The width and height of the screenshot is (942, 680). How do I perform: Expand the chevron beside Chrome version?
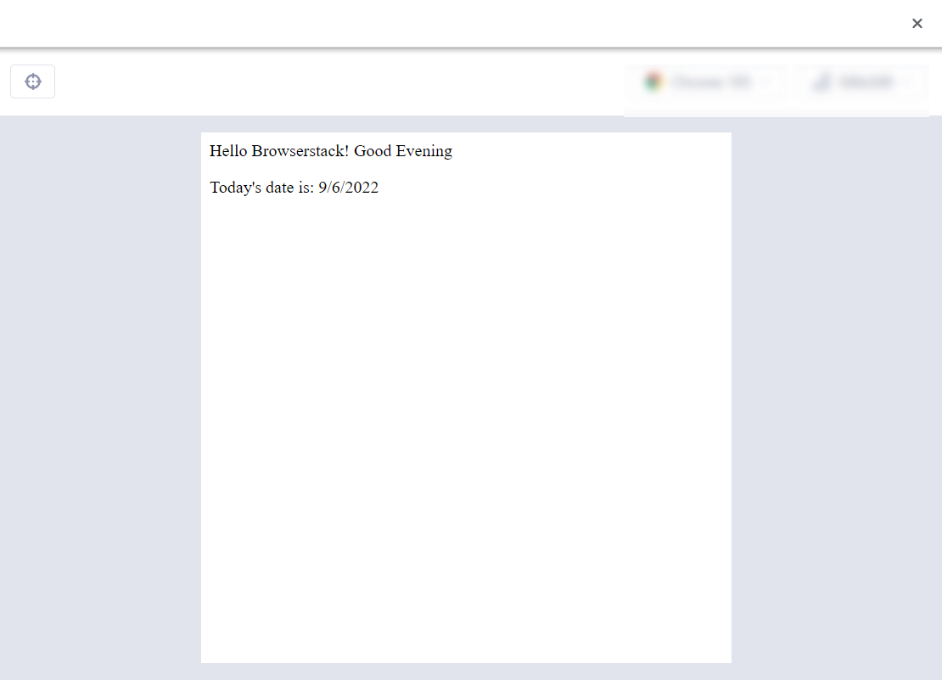tap(766, 82)
